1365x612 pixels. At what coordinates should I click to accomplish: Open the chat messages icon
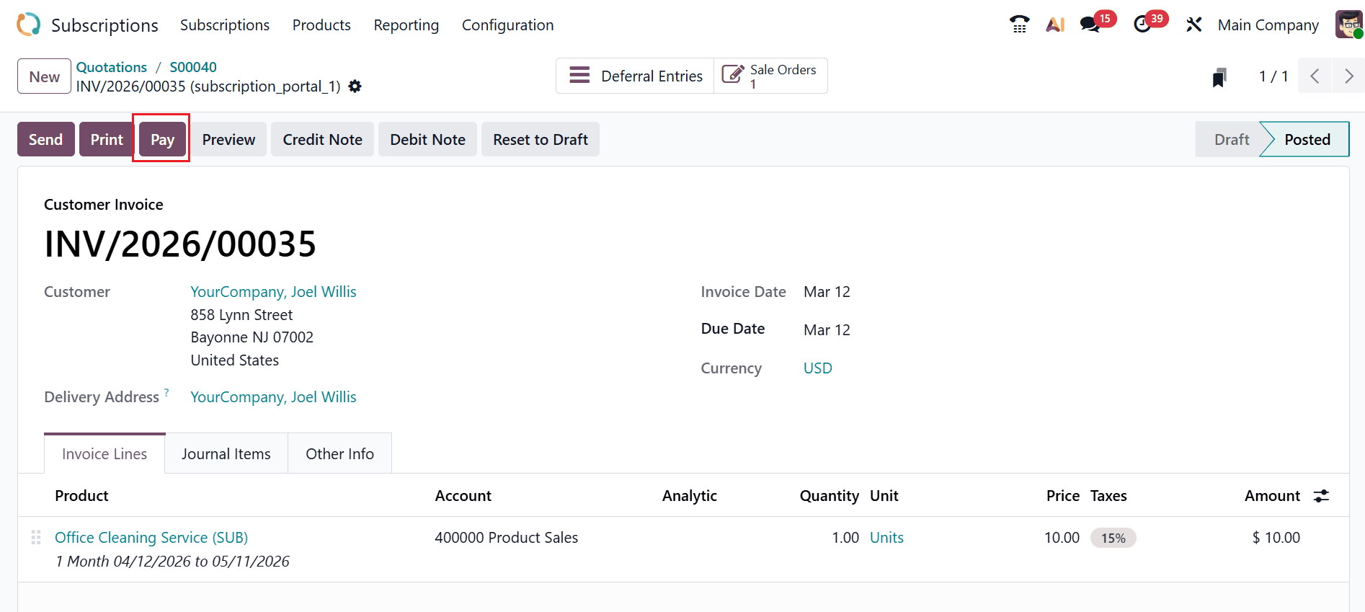tap(1090, 25)
